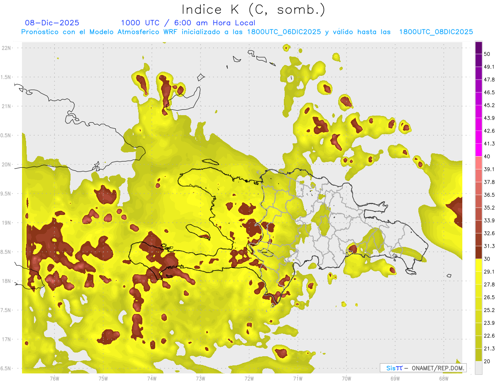The width and height of the screenshot is (498, 384).
Task: Click the legend value '46.5'
Action: [489, 92]
